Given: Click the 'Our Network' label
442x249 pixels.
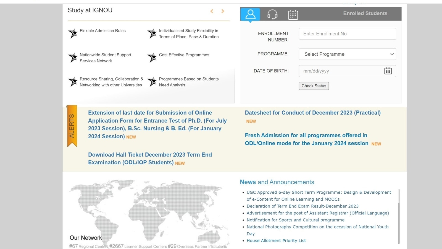Looking at the screenshot, I should [86, 238].
